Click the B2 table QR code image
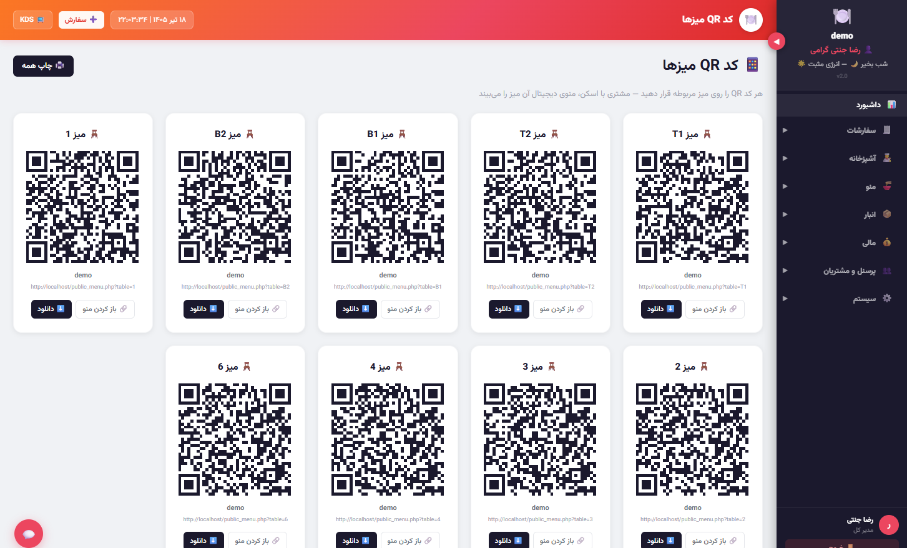The image size is (907, 548). pyautogui.click(x=235, y=207)
